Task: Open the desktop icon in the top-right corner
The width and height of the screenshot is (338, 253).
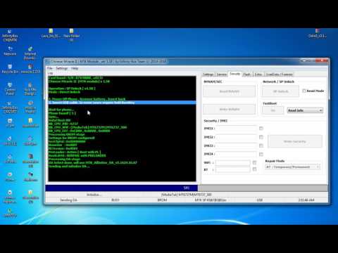Action: [x=318, y=33]
